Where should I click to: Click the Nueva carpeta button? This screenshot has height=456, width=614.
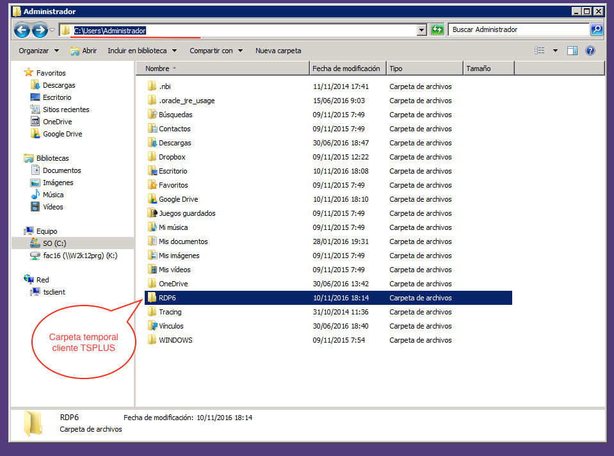click(x=278, y=51)
